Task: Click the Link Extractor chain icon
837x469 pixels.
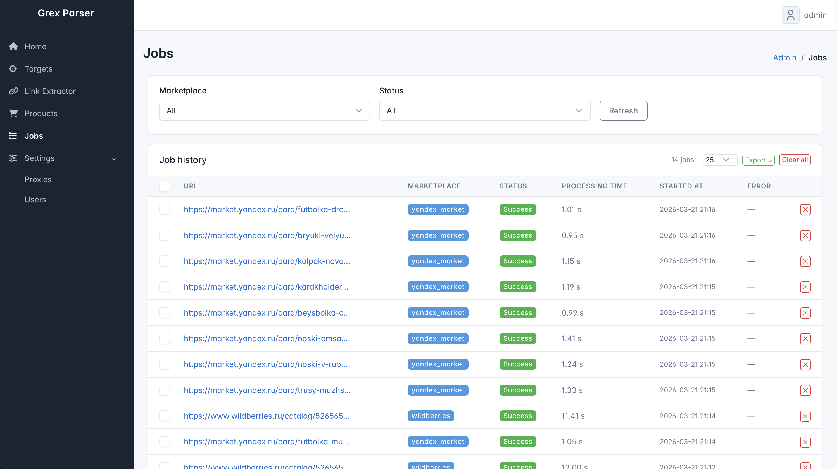Action: coord(13,91)
